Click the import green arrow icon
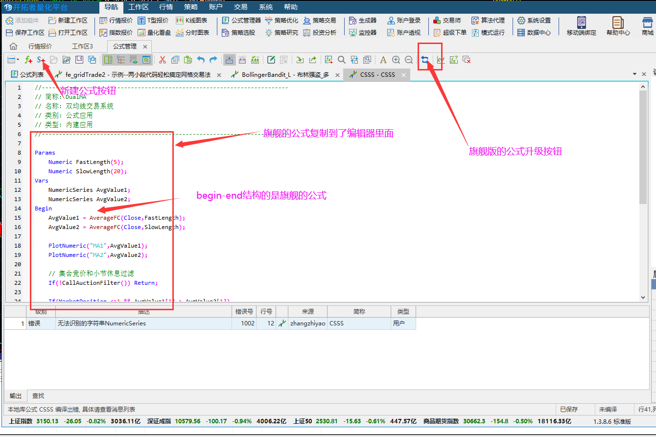 [300, 60]
